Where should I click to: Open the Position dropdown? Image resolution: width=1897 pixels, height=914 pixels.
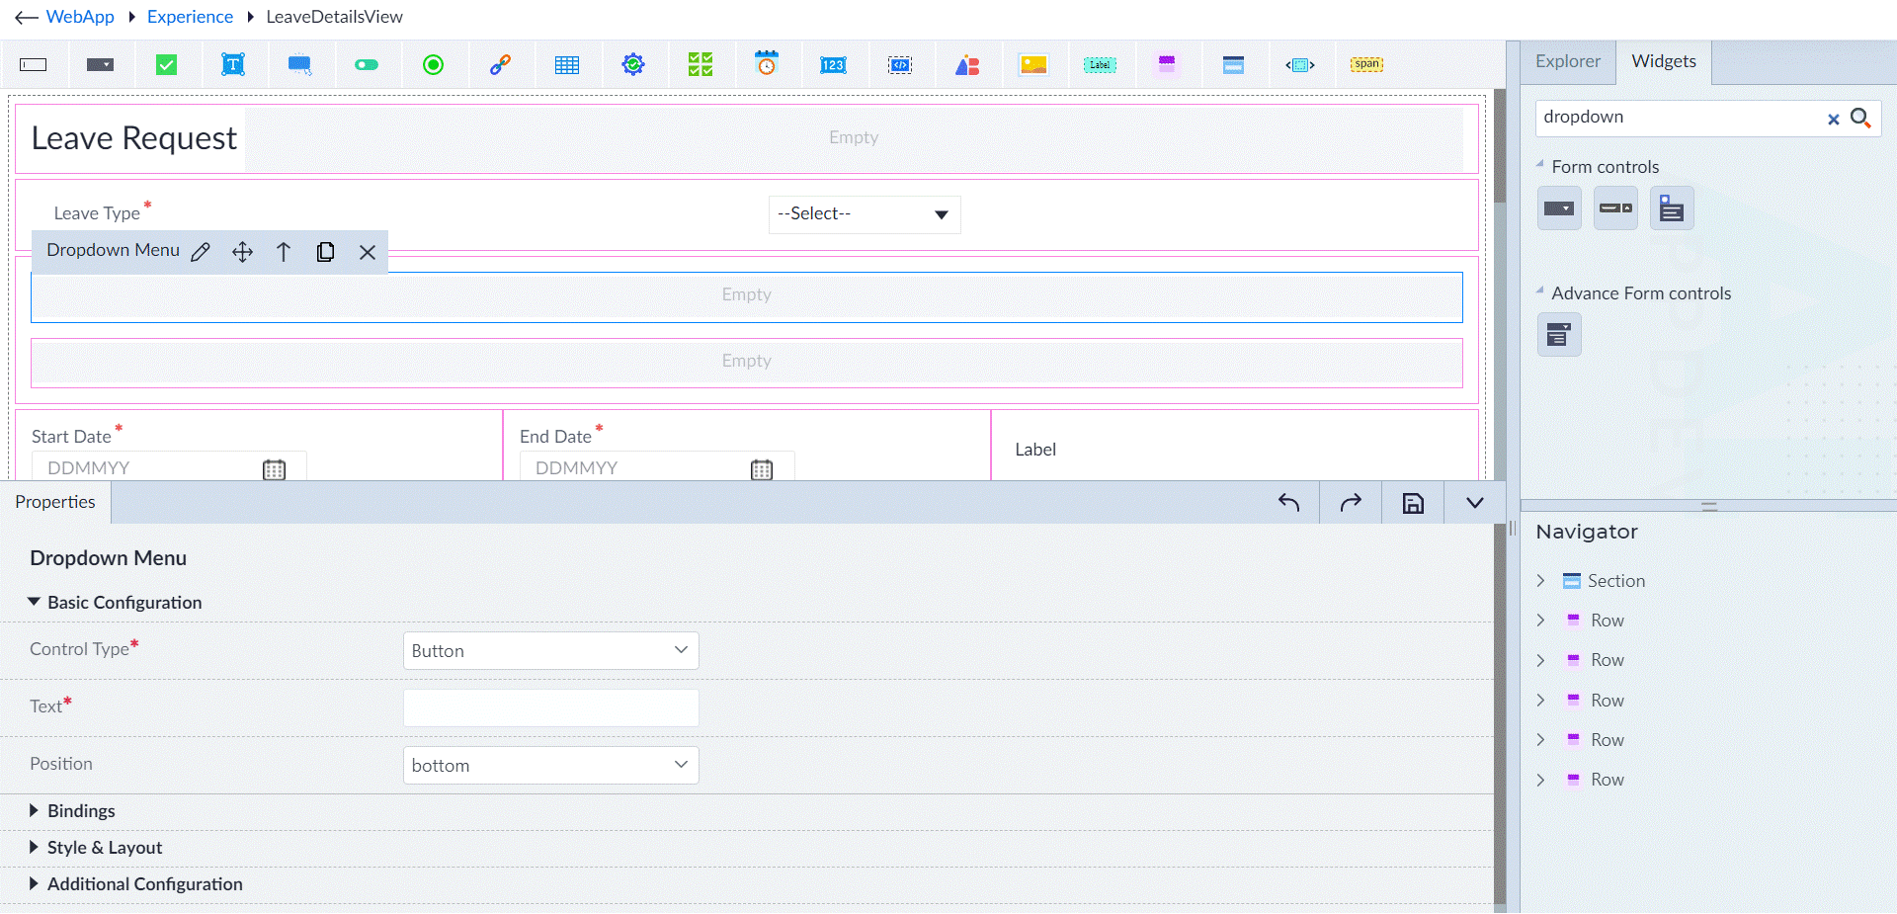(551, 766)
